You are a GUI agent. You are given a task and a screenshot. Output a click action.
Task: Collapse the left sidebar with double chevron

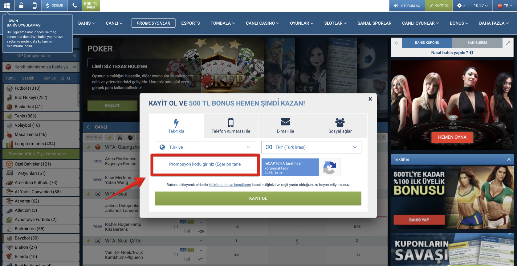pos(75,55)
